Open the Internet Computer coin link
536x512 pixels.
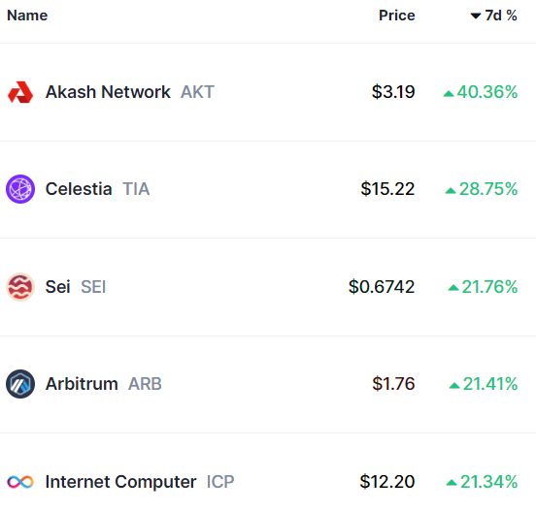(x=121, y=482)
